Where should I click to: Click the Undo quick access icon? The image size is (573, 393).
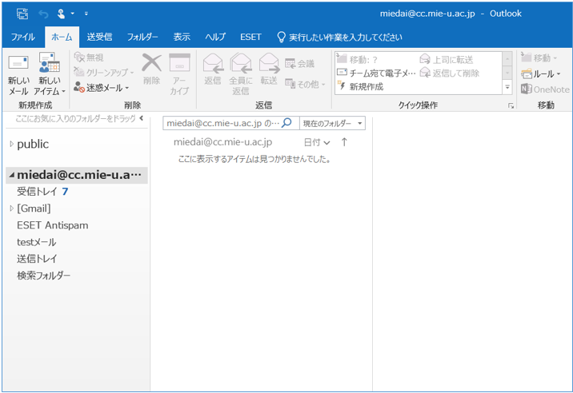[x=43, y=14]
